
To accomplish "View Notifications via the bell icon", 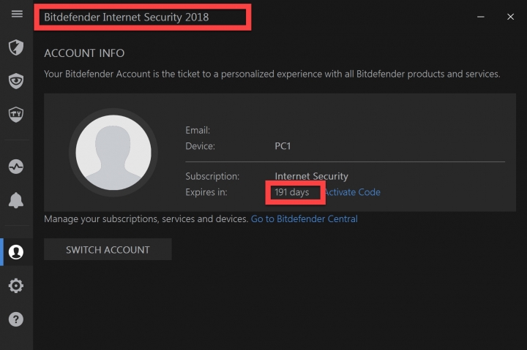I will pyautogui.click(x=16, y=200).
